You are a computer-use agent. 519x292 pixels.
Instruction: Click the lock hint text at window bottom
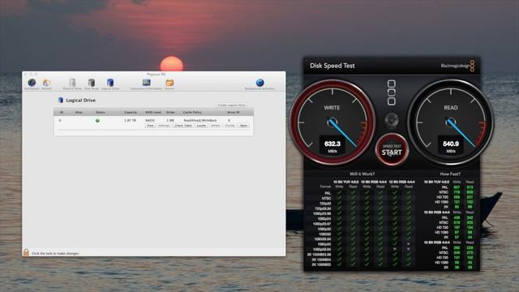click(x=55, y=254)
